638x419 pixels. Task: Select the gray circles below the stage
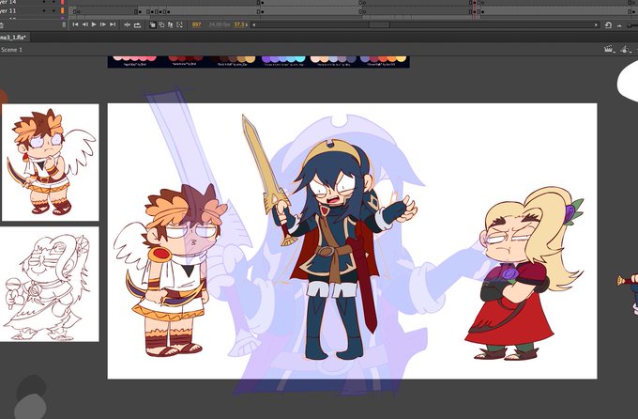pyautogui.click(x=31, y=396)
